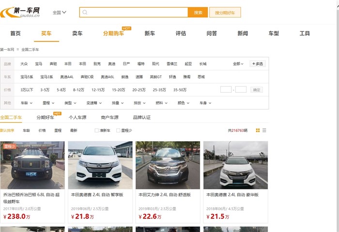The width and height of the screenshot is (339, 232).
Task: Sort listings by 价格
Action: pyautogui.click(x=42, y=130)
